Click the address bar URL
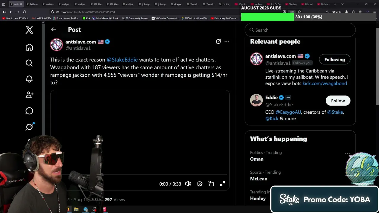This screenshot has width=379, height=213. (88, 12)
